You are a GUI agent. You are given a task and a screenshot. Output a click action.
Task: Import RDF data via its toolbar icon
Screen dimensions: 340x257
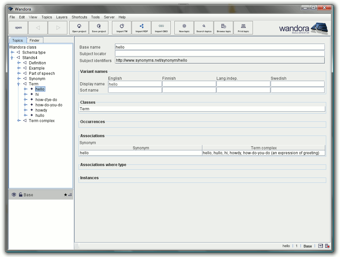coord(141,28)
